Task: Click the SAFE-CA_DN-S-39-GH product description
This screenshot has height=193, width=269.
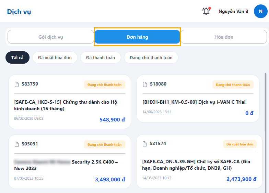Action: click(x=196, y=165)
